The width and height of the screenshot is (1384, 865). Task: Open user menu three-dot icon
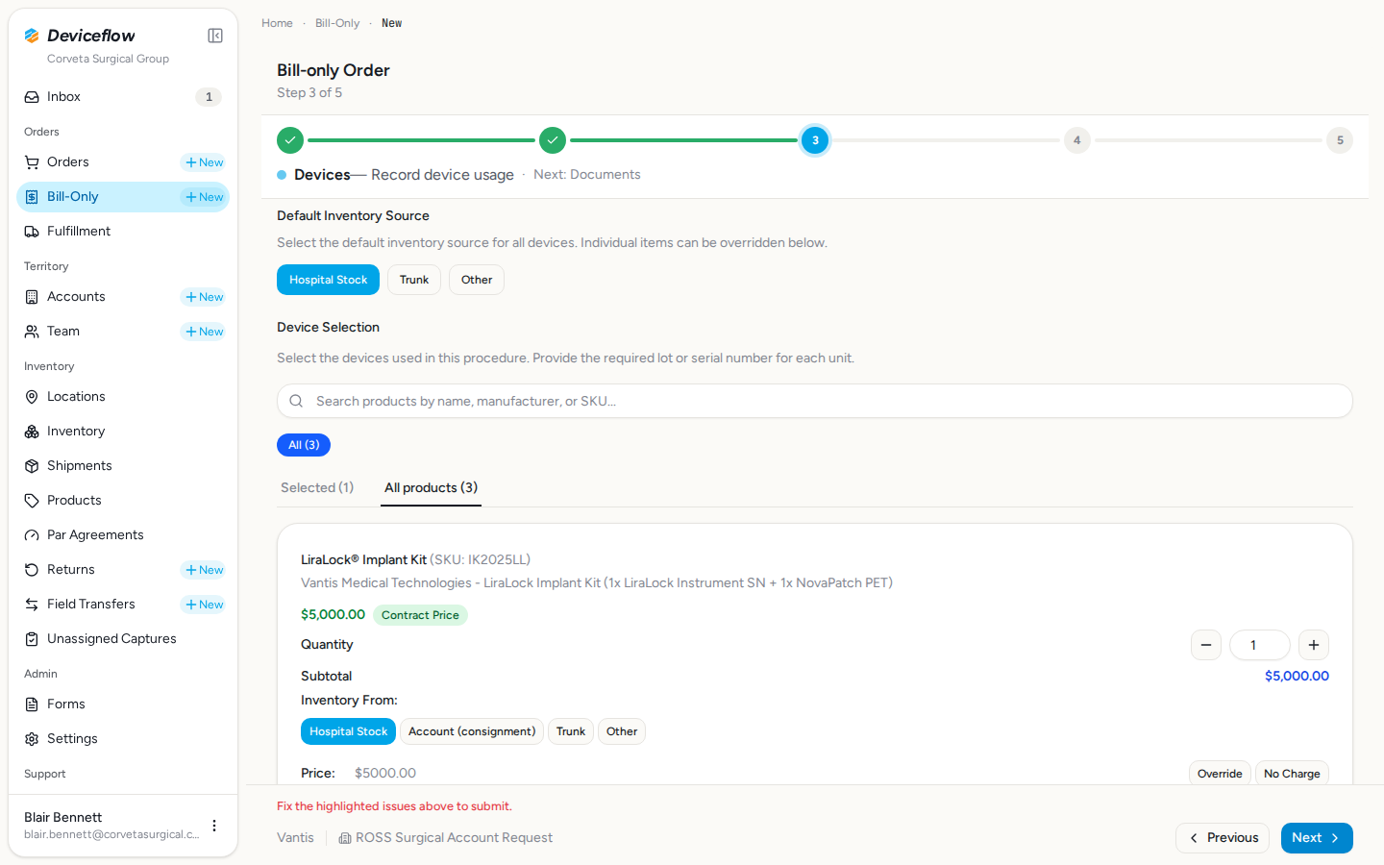point(214,826)
